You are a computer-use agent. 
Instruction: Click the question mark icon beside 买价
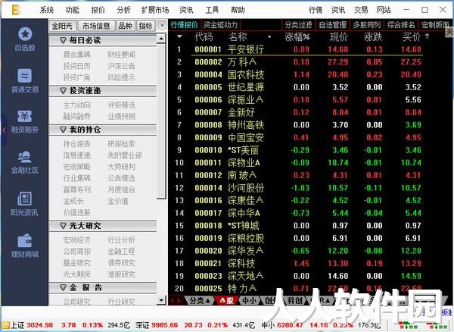pyautogui.click(x=427, y=36)
